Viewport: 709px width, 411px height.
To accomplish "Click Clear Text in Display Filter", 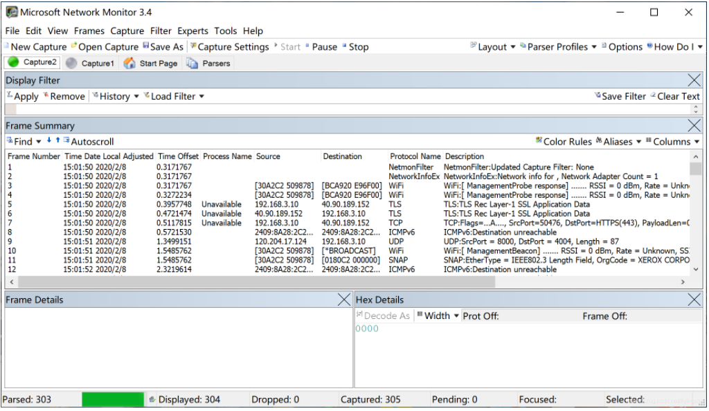I will coord(674,97).
